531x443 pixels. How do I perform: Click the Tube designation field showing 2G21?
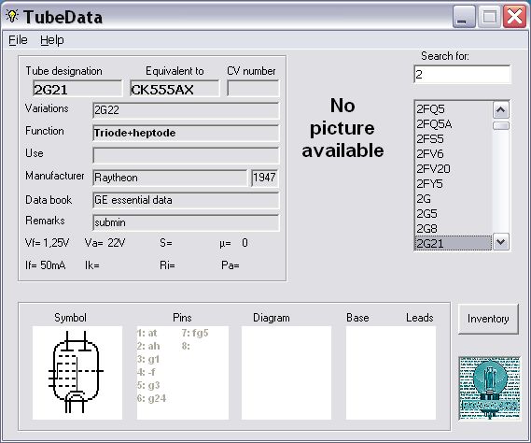[77, 89]
